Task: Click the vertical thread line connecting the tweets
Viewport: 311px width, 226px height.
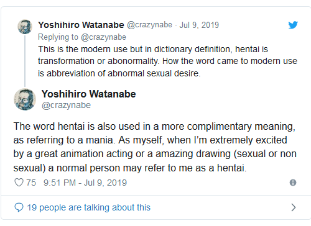Action: coord(25,61)
